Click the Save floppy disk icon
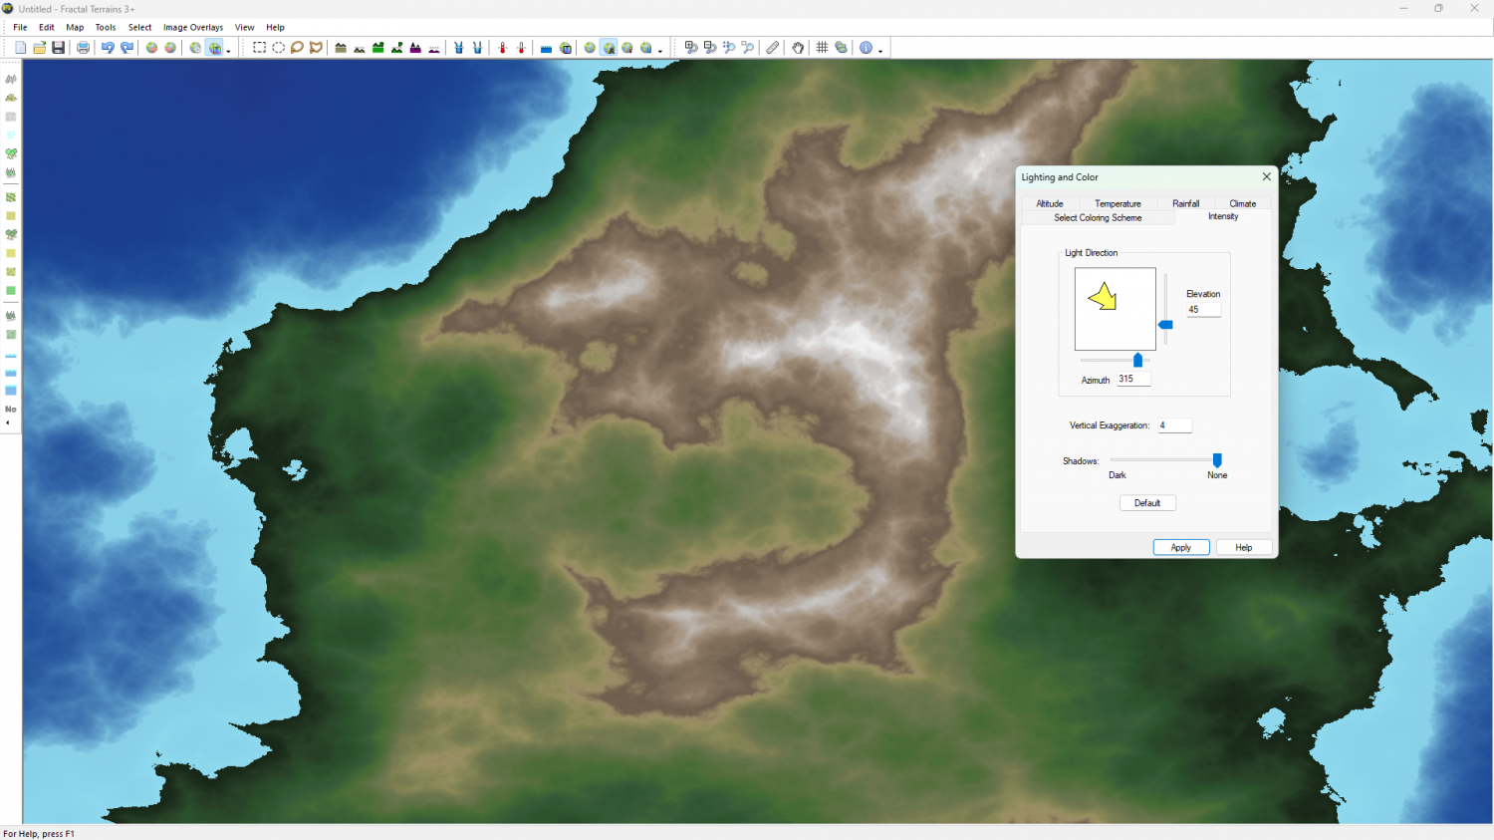 coord(59,48)
